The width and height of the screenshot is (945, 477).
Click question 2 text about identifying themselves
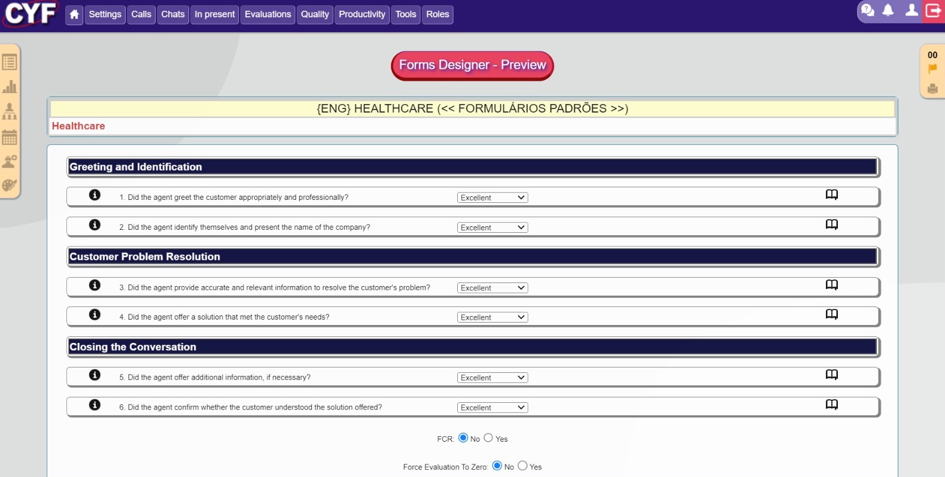click(x=245, y=227)
